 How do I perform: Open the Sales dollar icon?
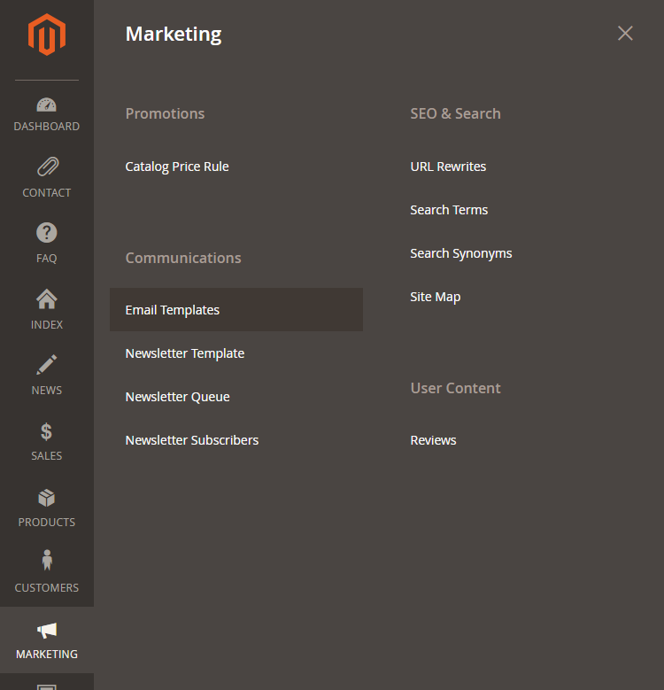coord(46,431)
